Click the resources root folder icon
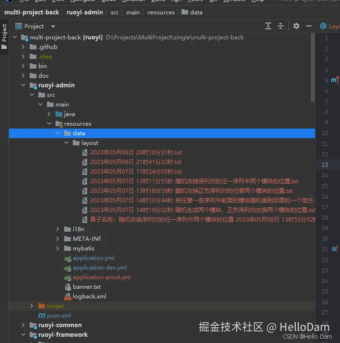The width and height of the screenshot is (340, 343). click(x=59, y=124)
